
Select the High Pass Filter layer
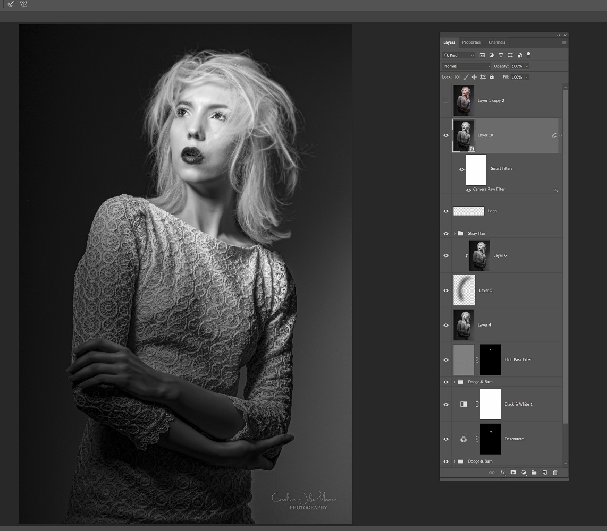point(518,360)
